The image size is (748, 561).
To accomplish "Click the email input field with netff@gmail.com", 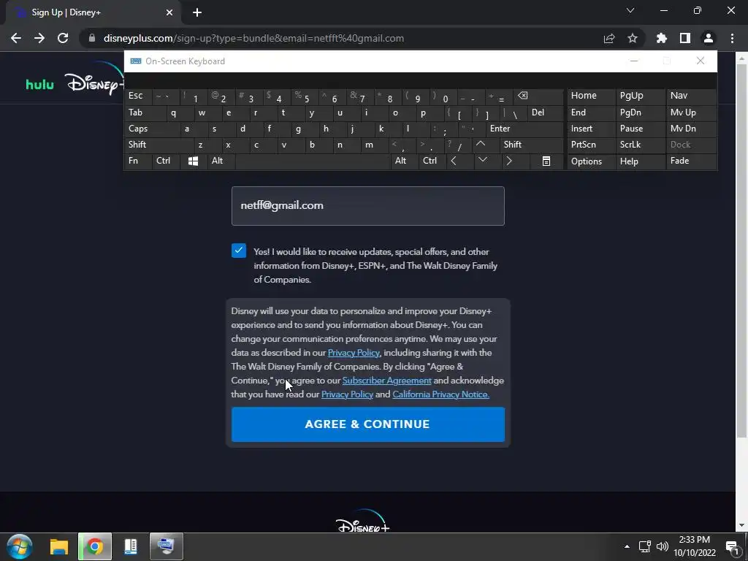I will coord(368,206).
